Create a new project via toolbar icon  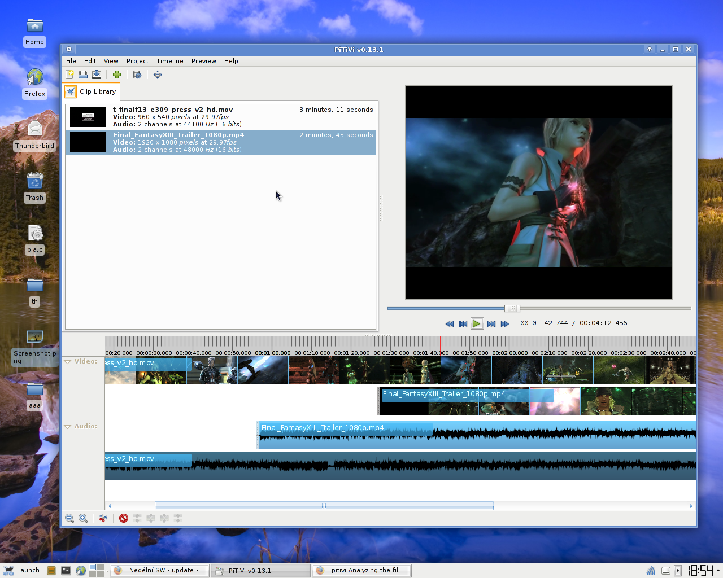(69, 75)
